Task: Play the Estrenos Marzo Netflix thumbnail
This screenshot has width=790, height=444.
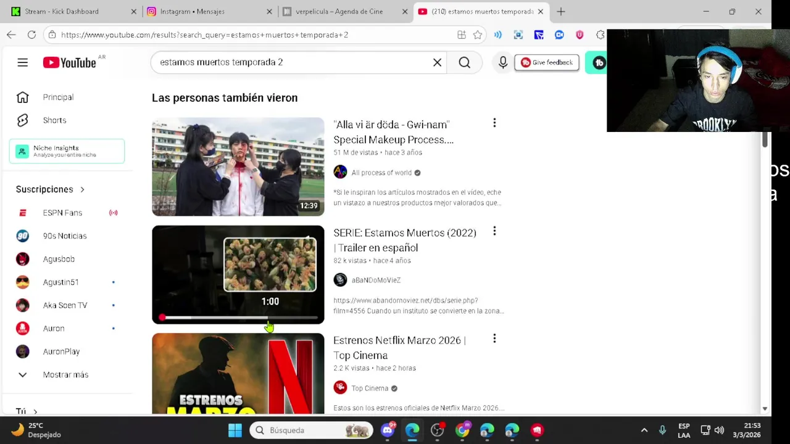Action: coord(238,374)
